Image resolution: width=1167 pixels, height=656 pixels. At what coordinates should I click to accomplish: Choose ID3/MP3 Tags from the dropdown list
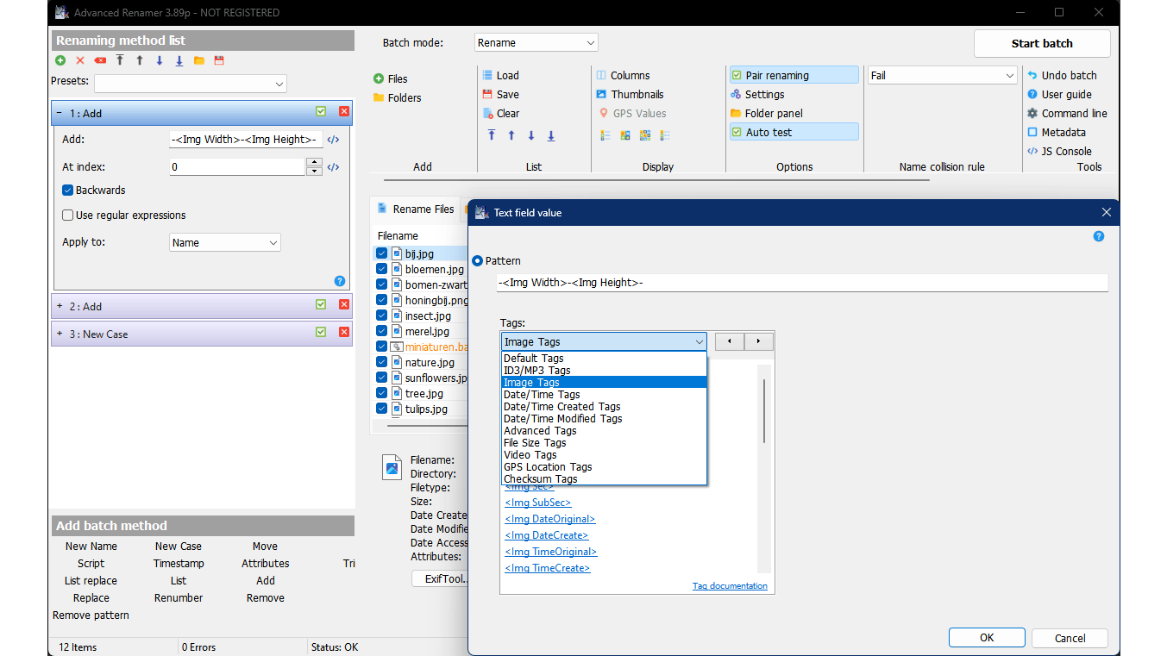coord(604,370)
